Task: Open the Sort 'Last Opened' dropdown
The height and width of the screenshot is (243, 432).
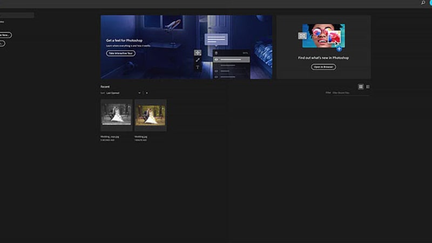Action: point(124,93)
